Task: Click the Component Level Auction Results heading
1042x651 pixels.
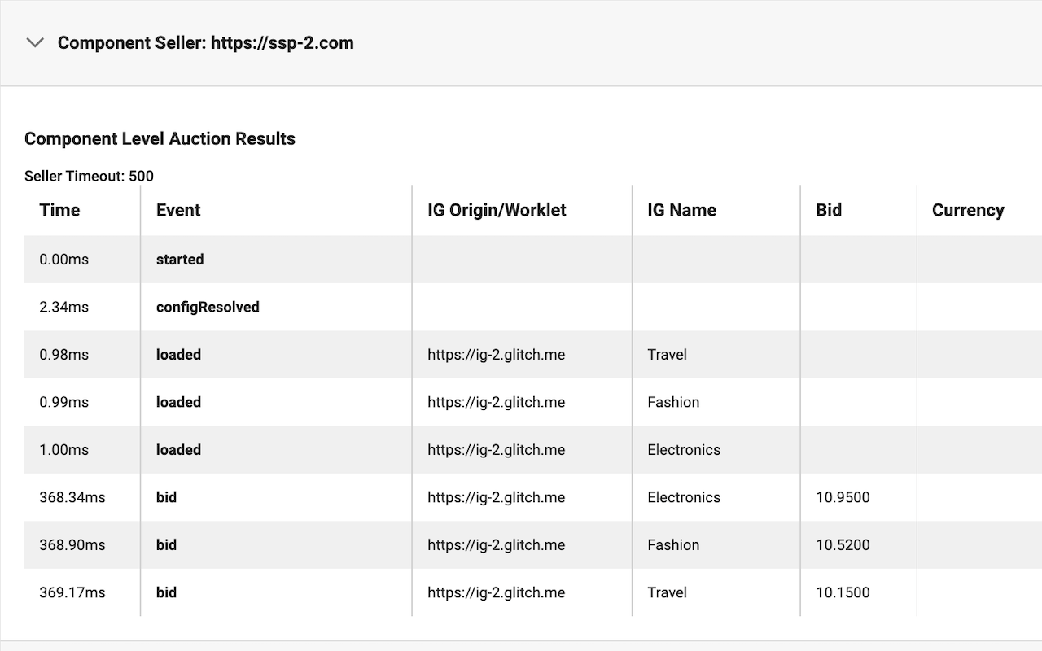Action: coord(160,138)
